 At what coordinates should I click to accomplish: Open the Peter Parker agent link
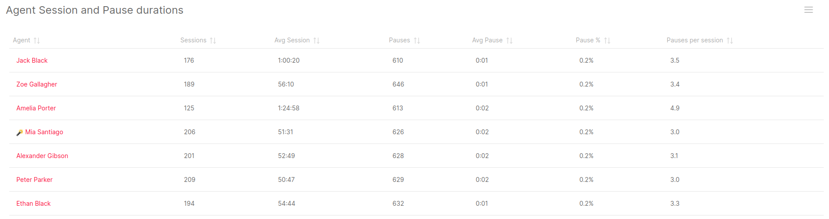pos(35,180)
